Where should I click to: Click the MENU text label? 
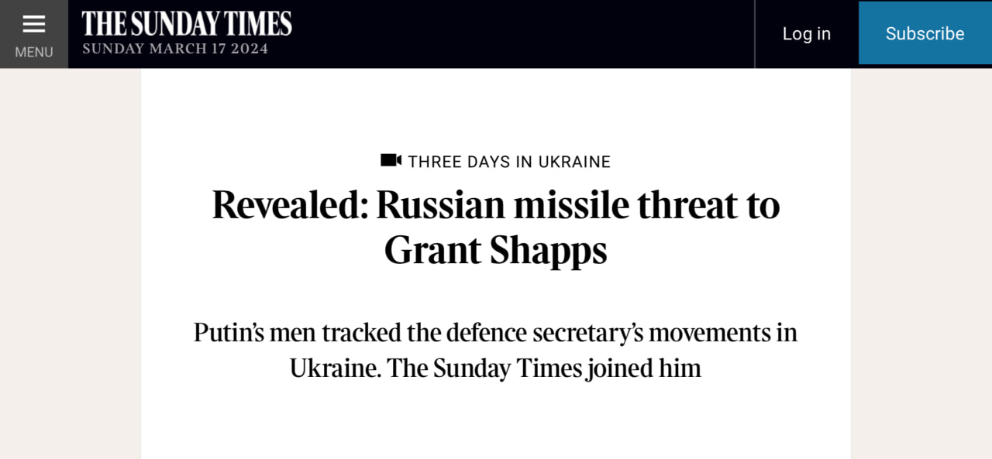[x=33, y=53]
